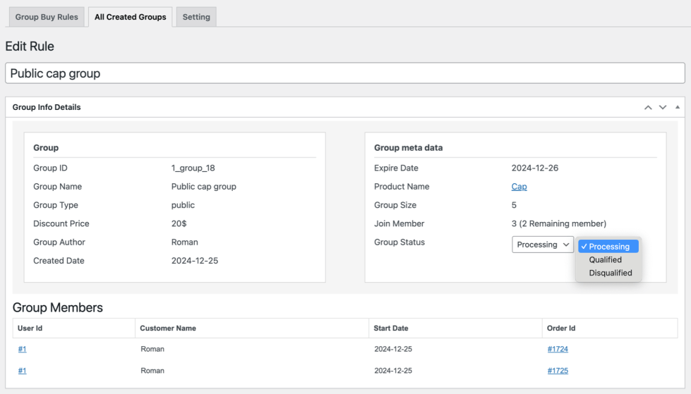
Task: Choose Qualified status option
Action: coord(605,260)
